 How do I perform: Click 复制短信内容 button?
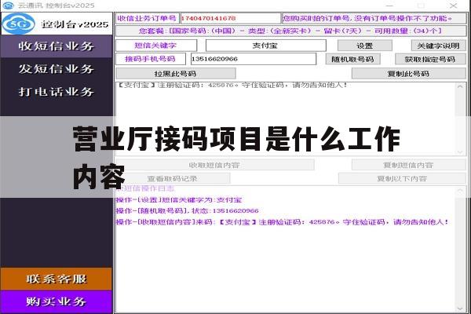408,165
